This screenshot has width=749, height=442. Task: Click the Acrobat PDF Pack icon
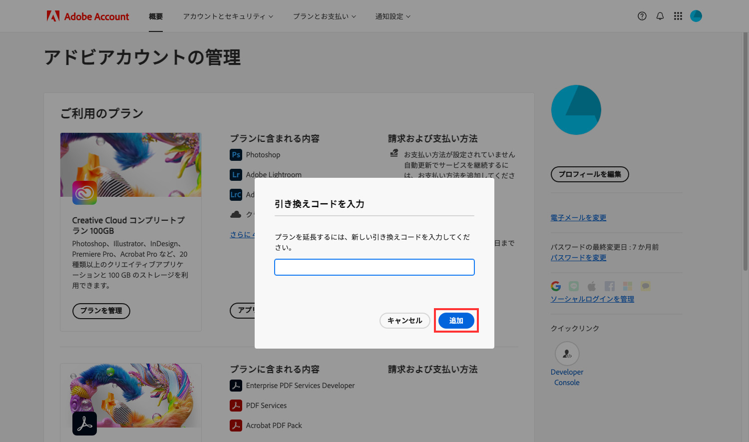(x=236, y=426)
